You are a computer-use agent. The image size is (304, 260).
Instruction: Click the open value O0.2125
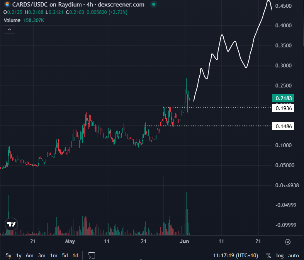(13, 12)
